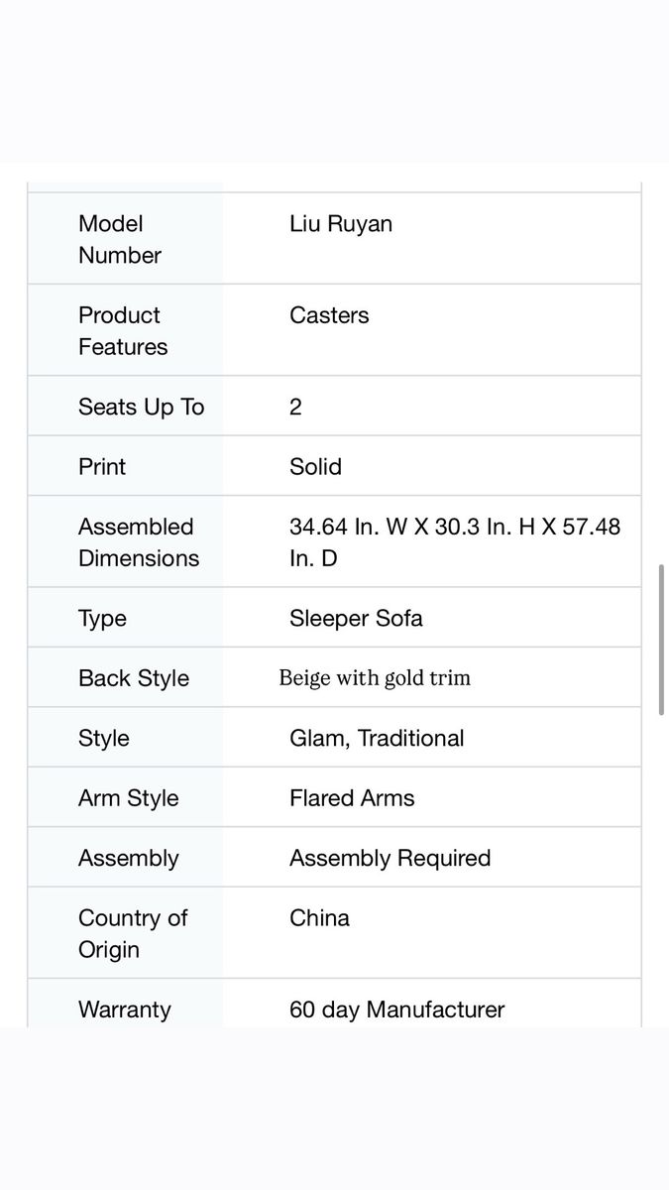Image resolution: width=669 pixels, height=1190 pixels.
Task: Click the Beige with gold trim text
Action: click(375, 678)
